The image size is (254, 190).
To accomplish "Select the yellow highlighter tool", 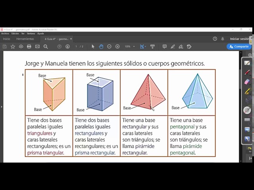I will [x=247, y=91].
